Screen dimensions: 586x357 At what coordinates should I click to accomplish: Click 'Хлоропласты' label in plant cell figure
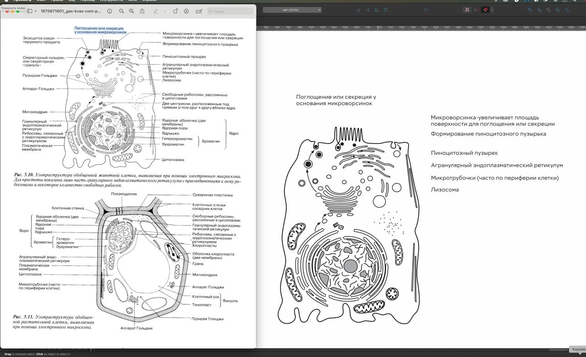click(205, 245)
